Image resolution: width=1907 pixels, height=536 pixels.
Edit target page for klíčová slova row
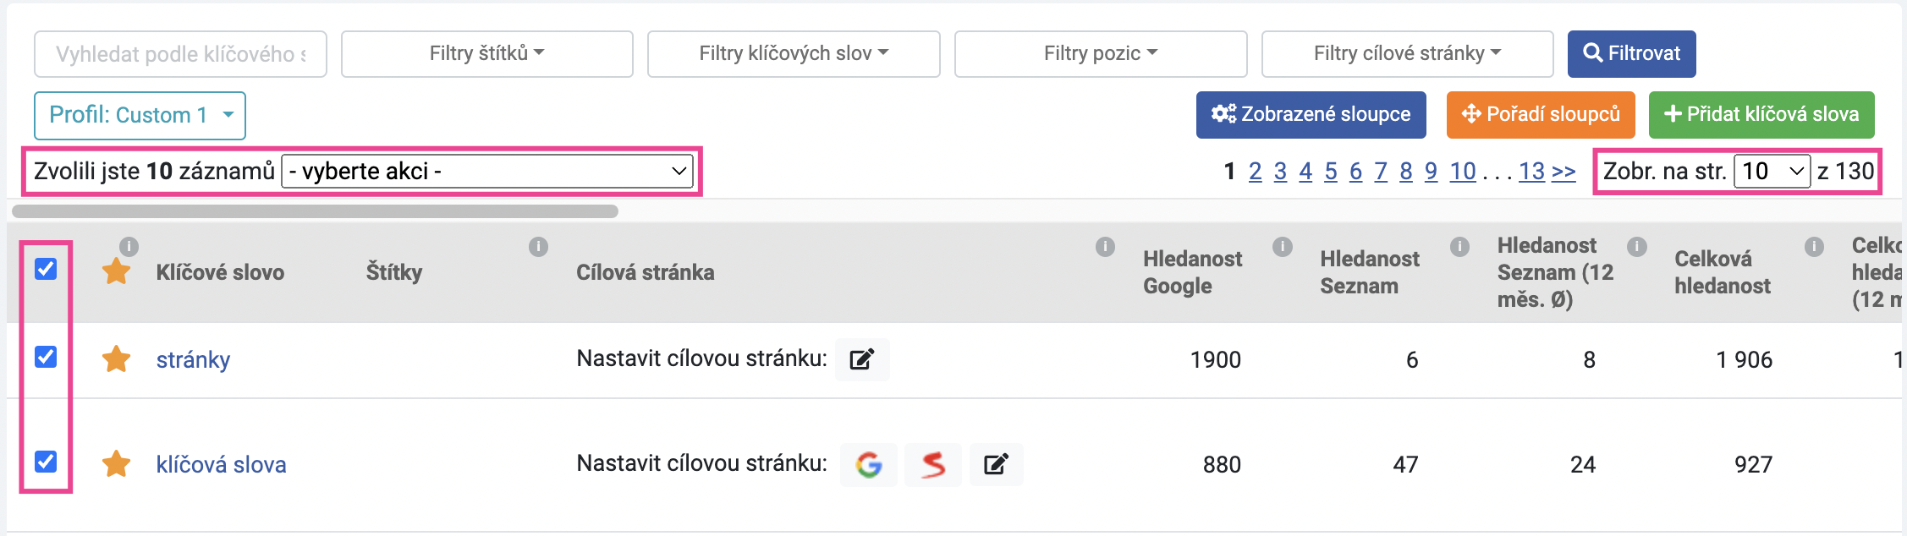click(996, 464)
